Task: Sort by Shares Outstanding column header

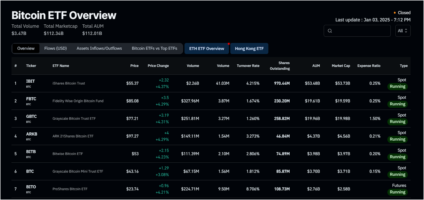Action: tap(280, 66)
